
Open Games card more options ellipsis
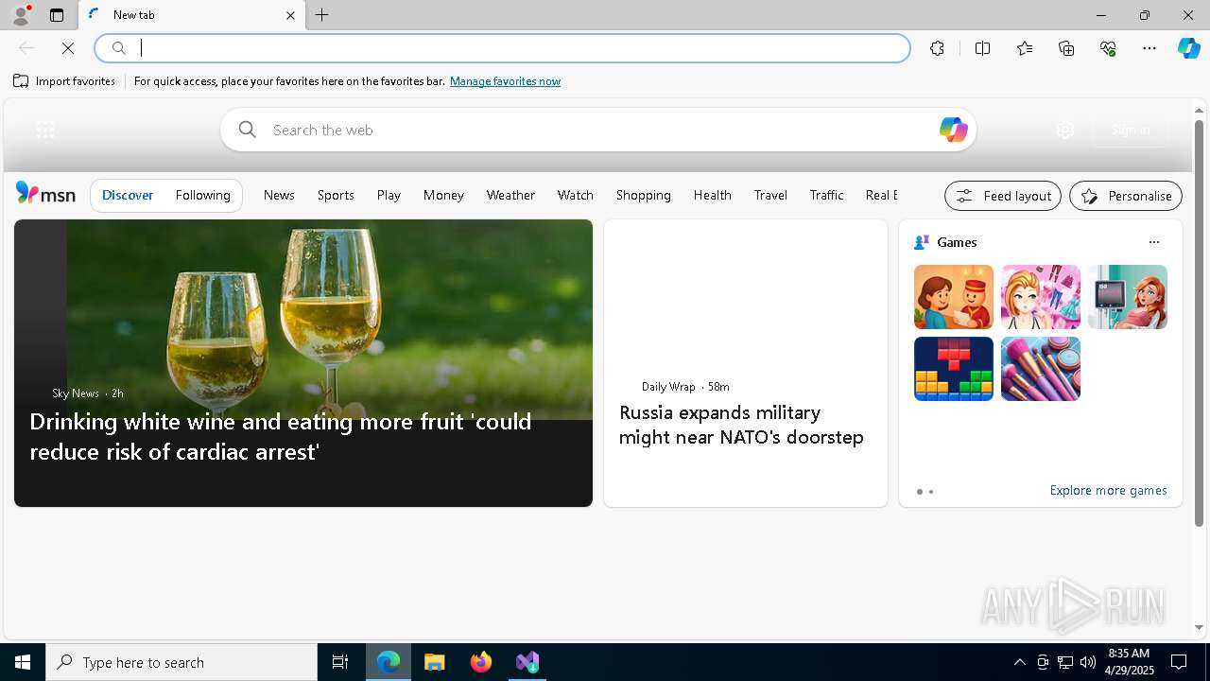[1153, 242]
